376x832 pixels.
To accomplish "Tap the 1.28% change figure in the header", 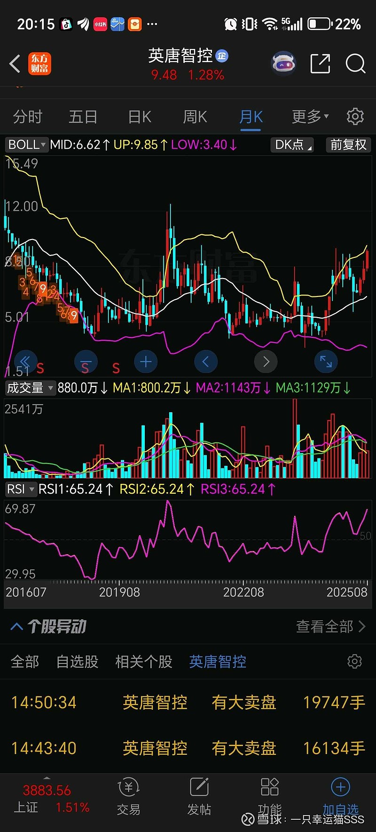I will pos(206,75).
